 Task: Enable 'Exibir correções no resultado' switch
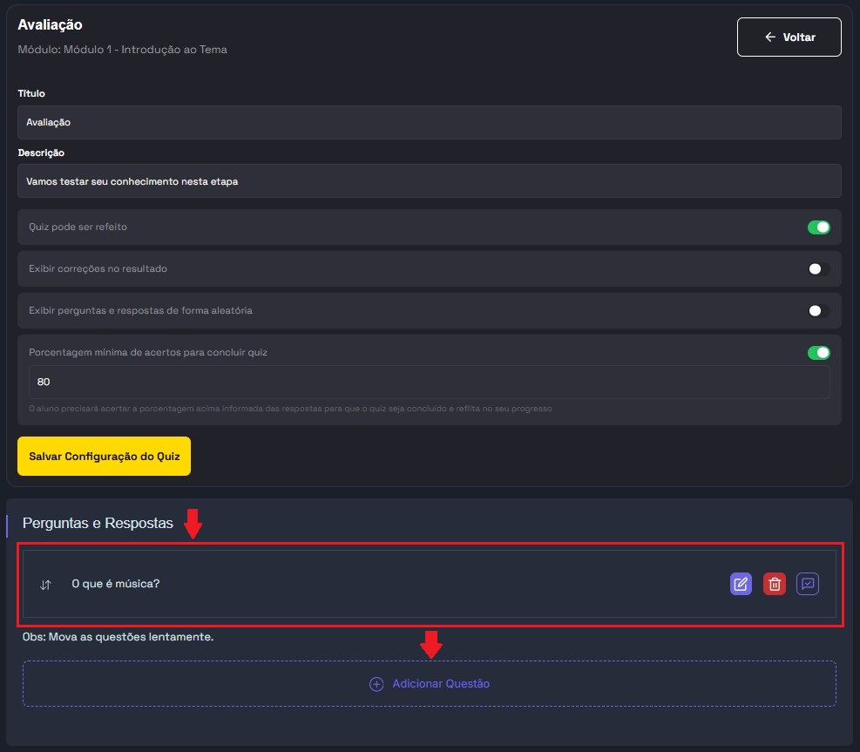coord(818,269)
